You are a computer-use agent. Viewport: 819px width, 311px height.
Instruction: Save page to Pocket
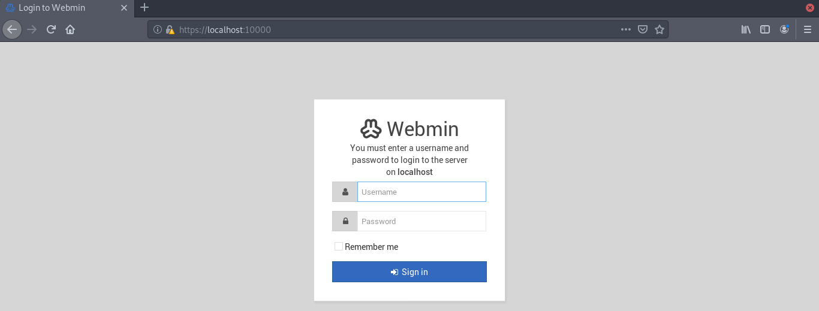tap(643, 29)
